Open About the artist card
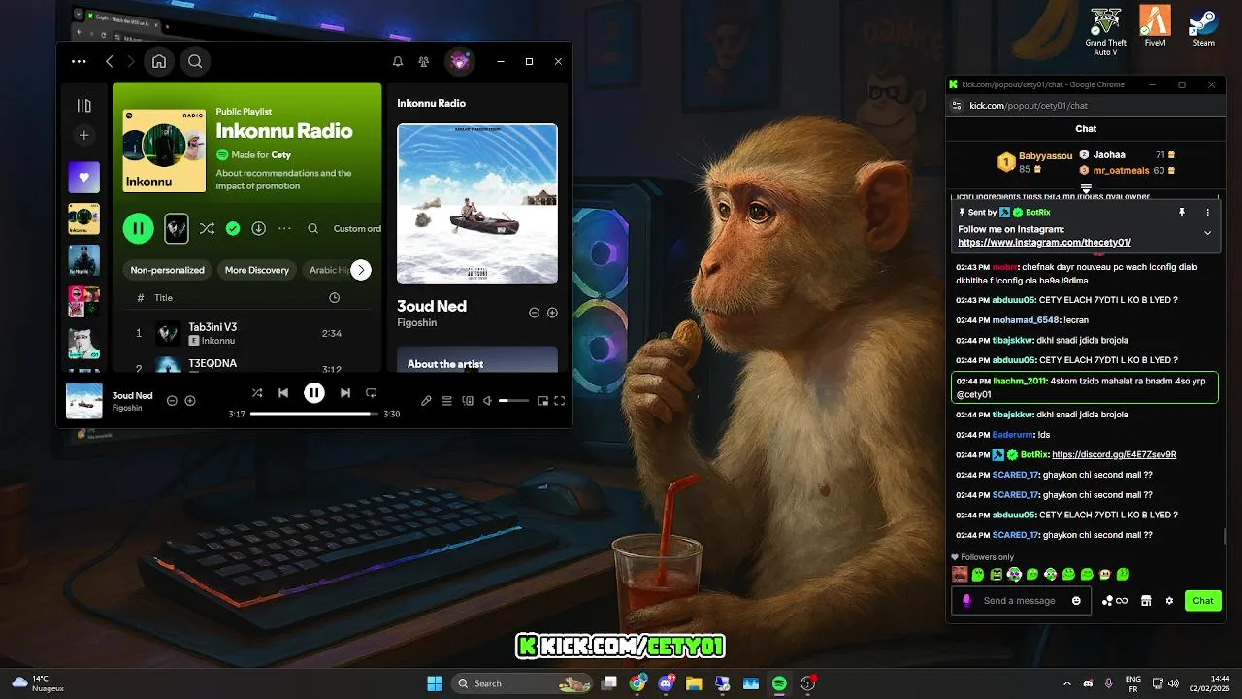Viewport: 1242px width, 699px height. tap(477, 359)
